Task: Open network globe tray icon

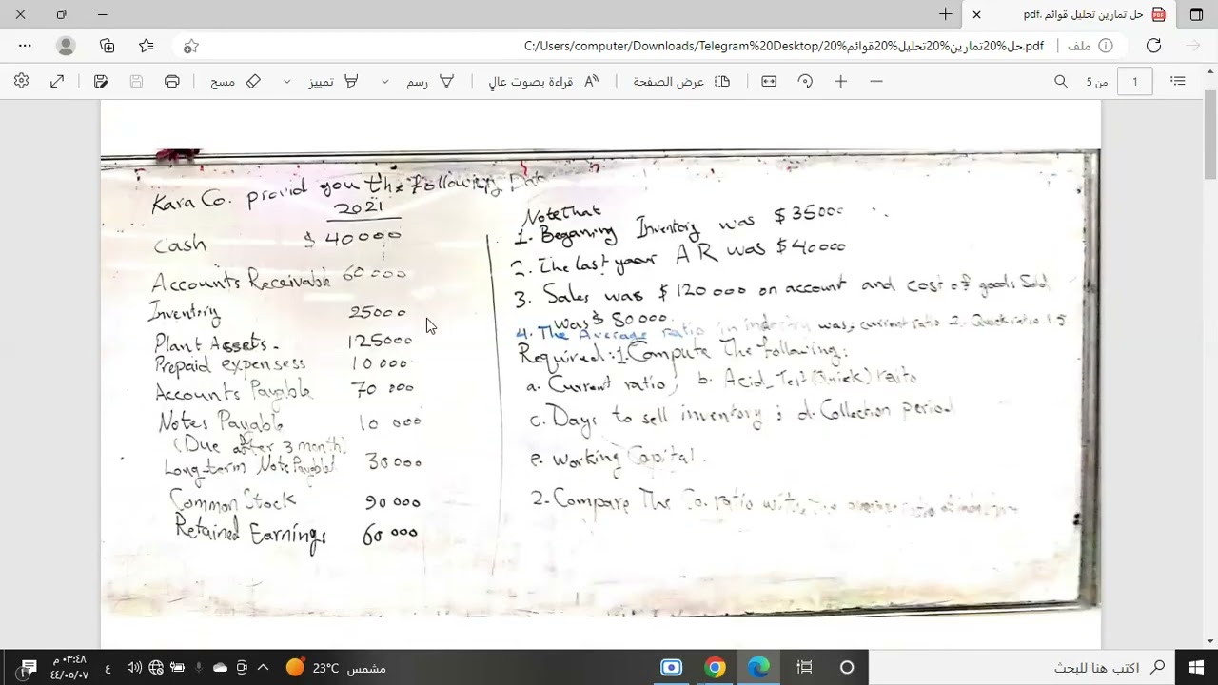Action: pos(156,667)
